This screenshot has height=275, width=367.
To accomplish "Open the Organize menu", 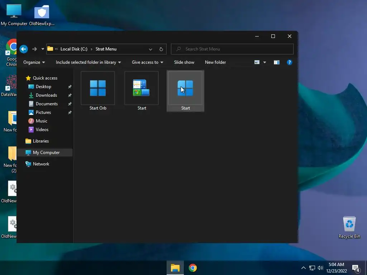I will point(34,62).
